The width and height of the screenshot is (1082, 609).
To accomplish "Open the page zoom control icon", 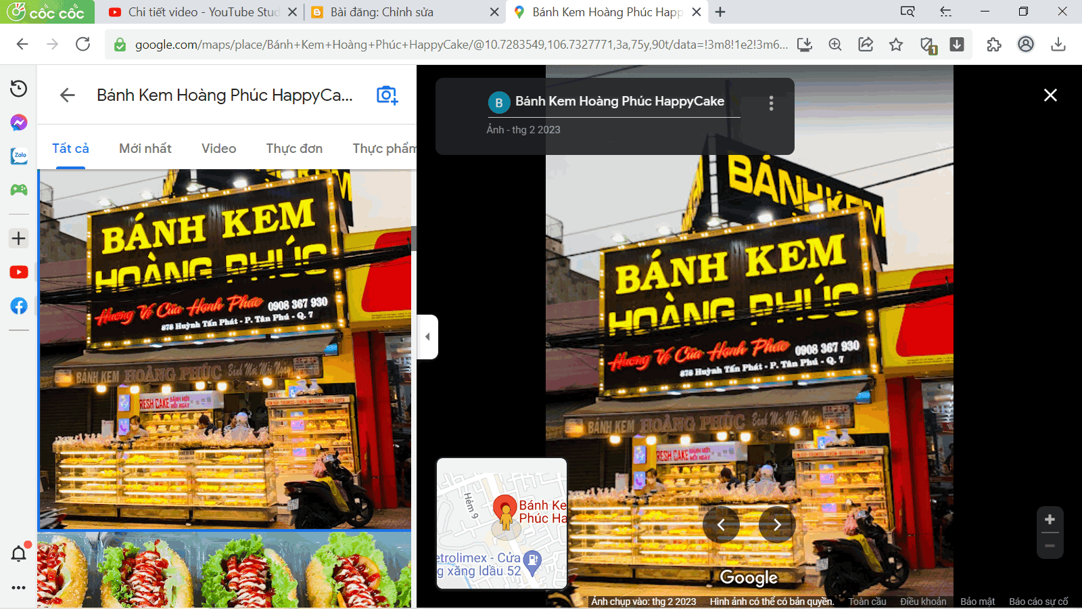I will [835, 45].
